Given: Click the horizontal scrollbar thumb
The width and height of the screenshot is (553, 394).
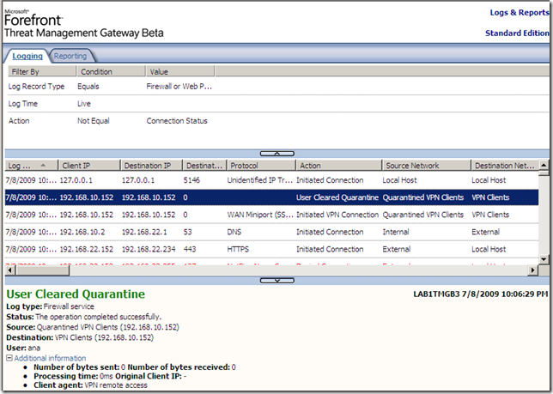Looking at the screenshot, I should click(x=42, y=270).
